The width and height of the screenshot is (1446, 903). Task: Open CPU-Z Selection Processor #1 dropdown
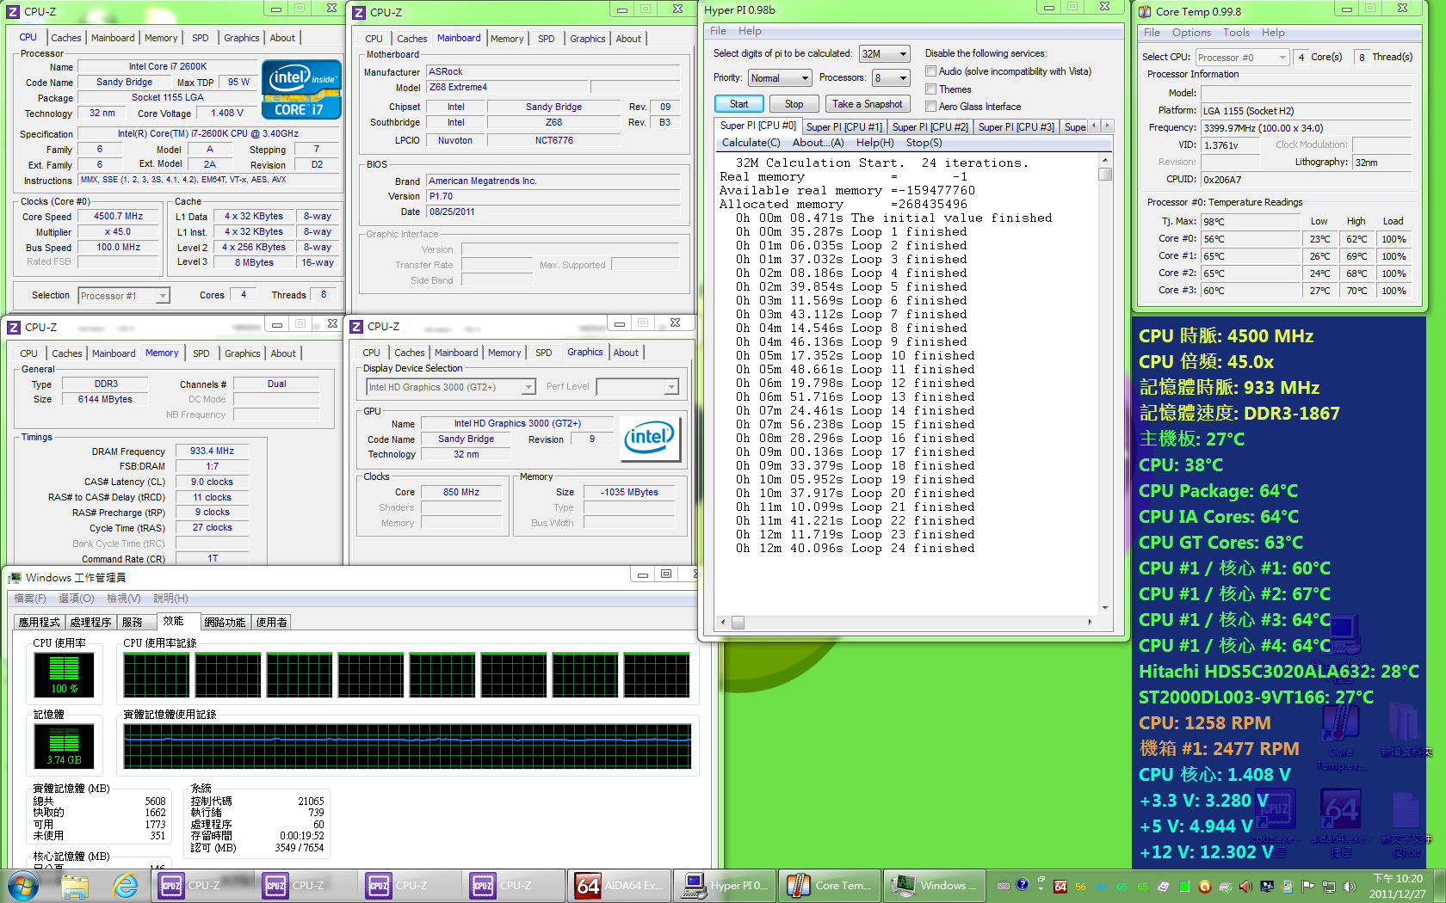(124, 296)
